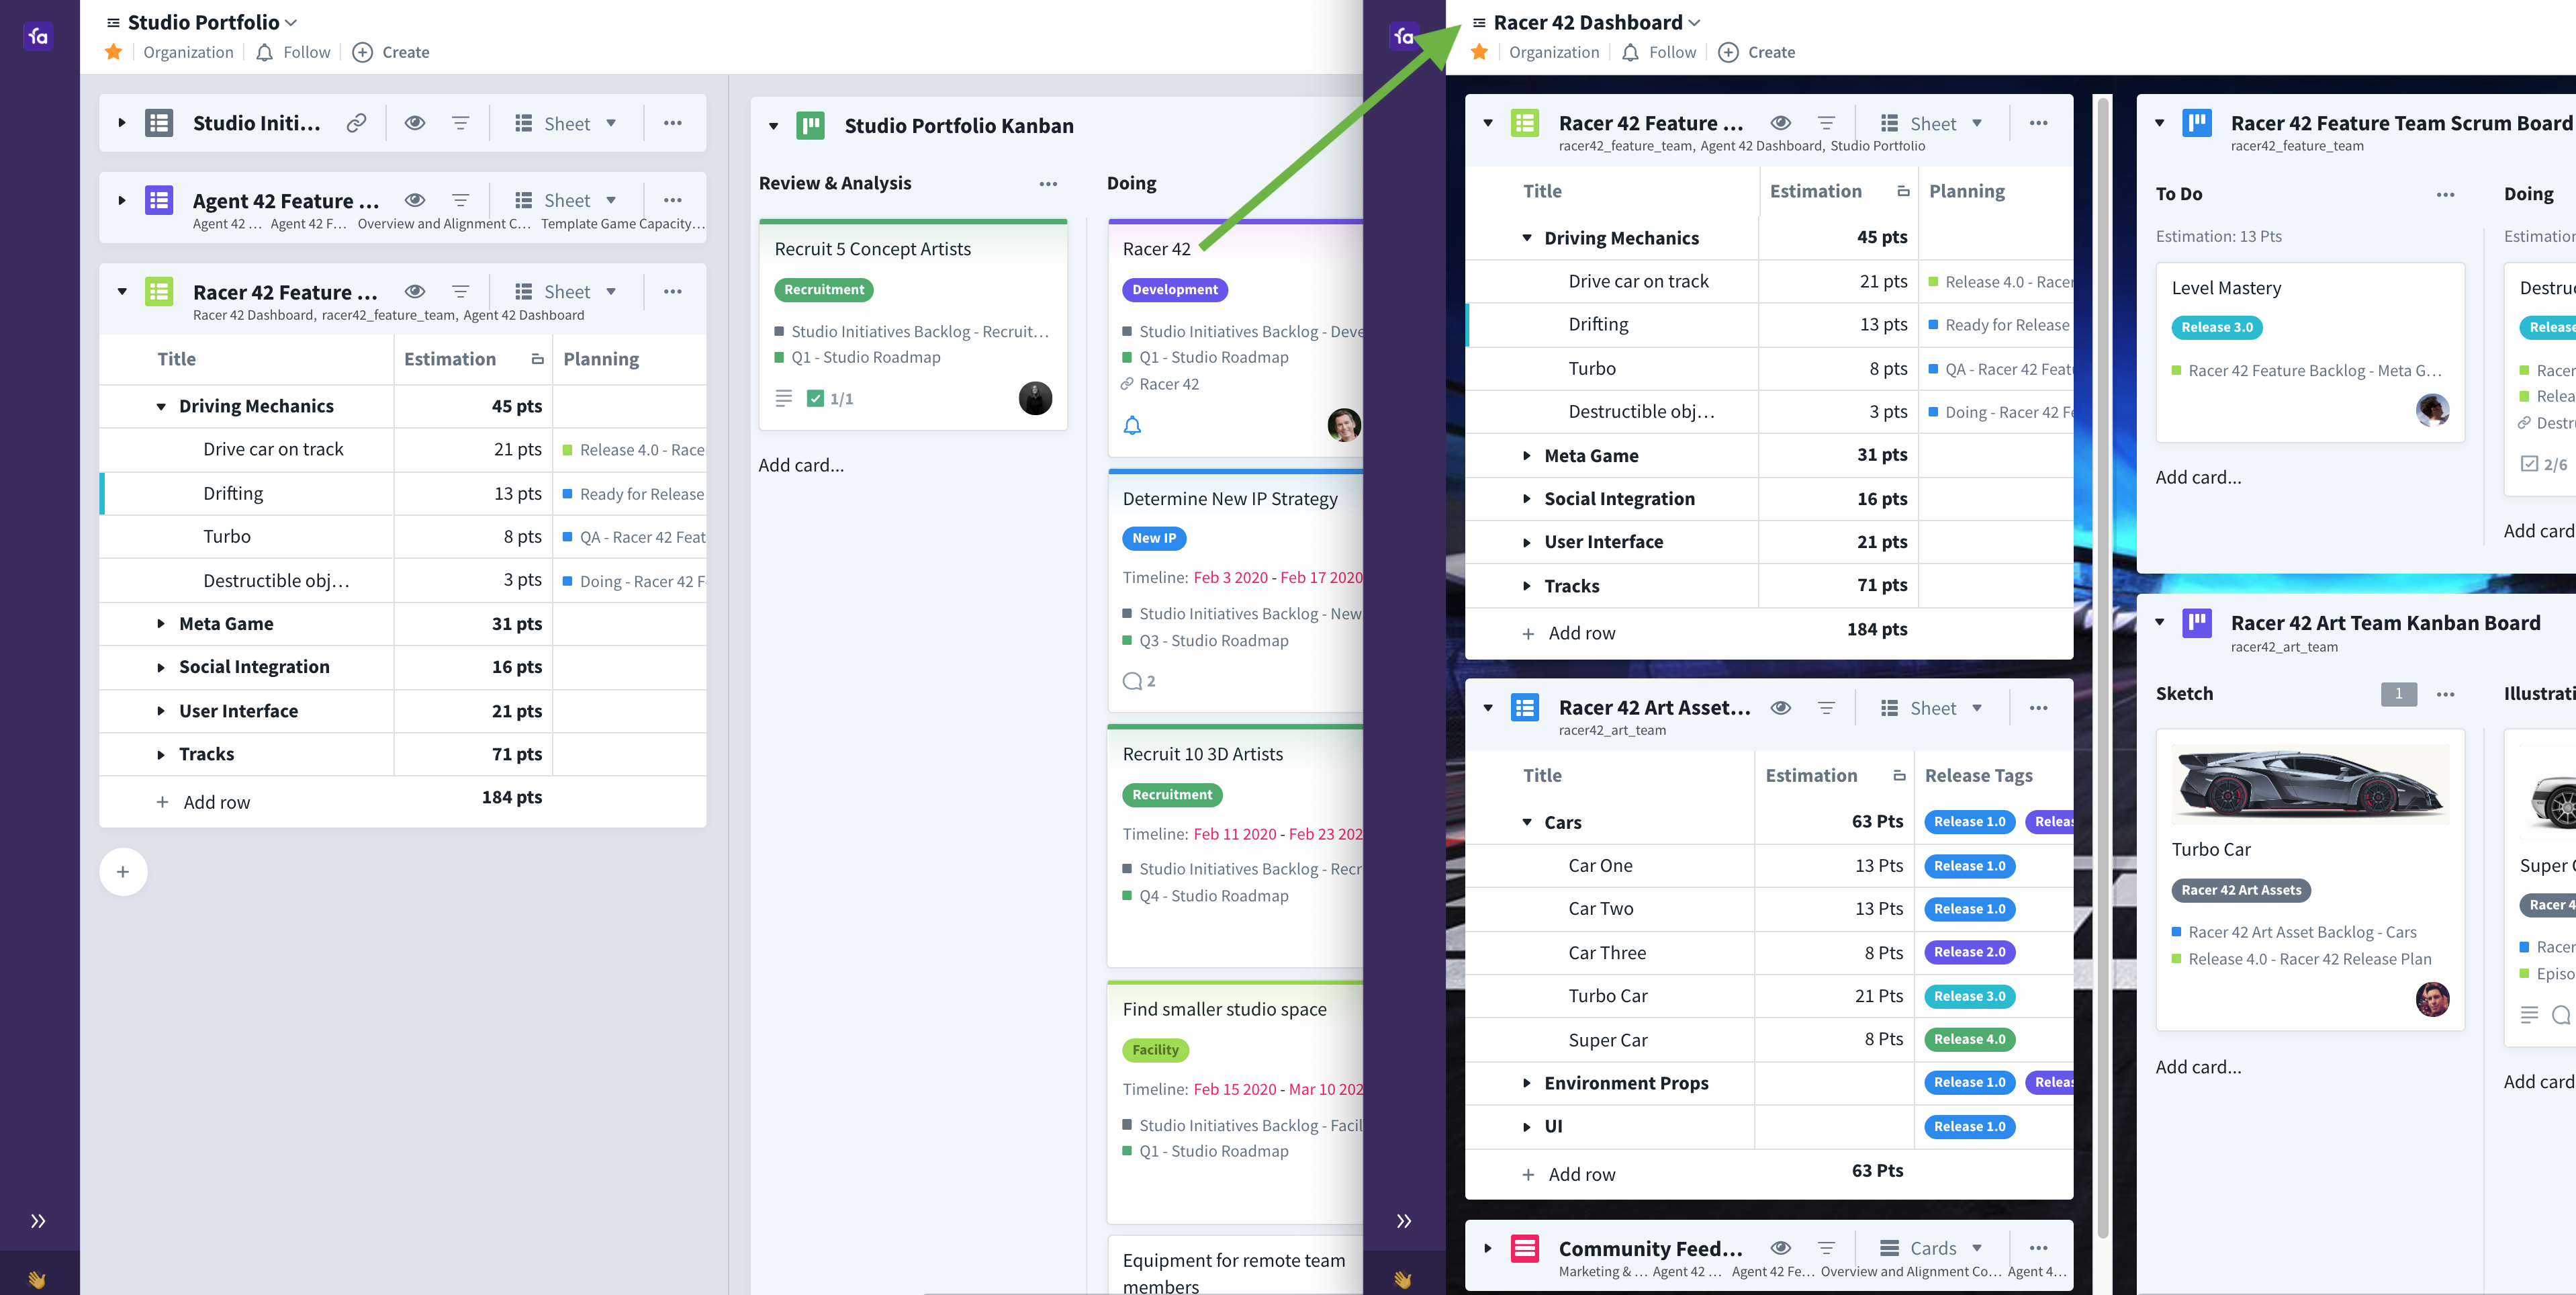
Task: Click comments icon on Determine New IP Strategy
Action: [1133, 681]
